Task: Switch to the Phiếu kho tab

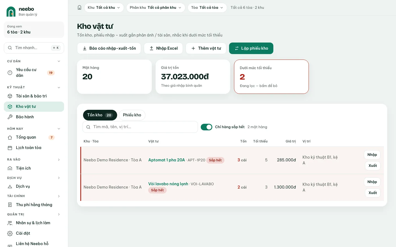Action: 132,115
